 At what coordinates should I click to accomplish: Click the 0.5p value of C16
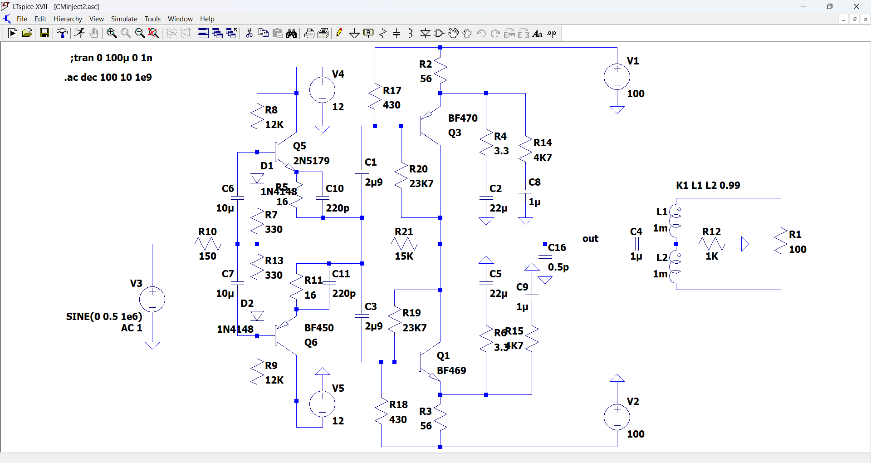[558, 267]
